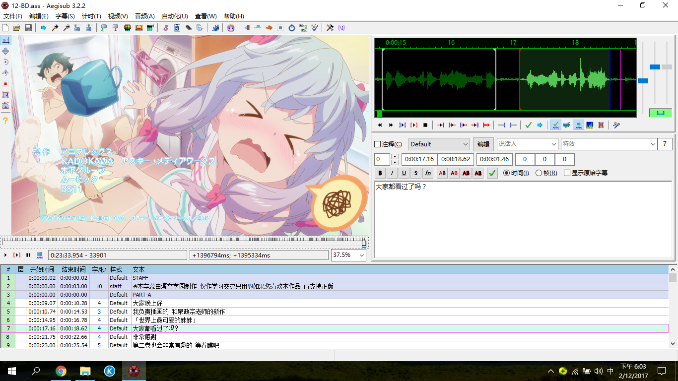This screenshot has width=678, height=381.
Task: Open the 37.5% video zoom dropdown
Action: coord(348,255)
